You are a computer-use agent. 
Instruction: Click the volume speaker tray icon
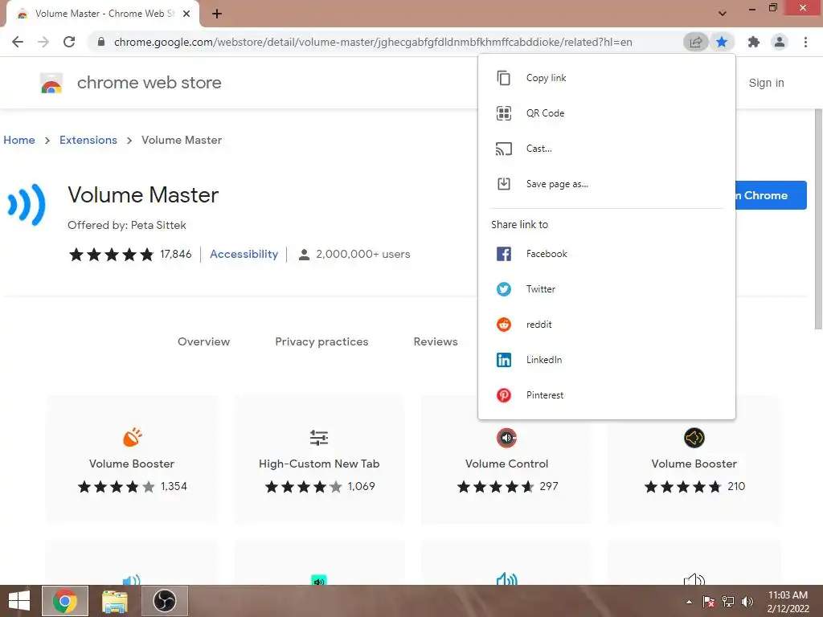click(x=747, y=602)
